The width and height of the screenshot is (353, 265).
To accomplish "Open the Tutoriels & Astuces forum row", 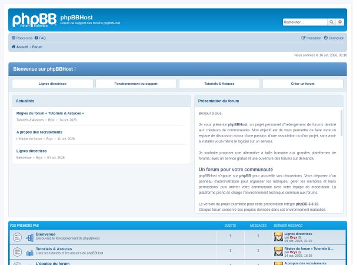I will click(54, 249).
